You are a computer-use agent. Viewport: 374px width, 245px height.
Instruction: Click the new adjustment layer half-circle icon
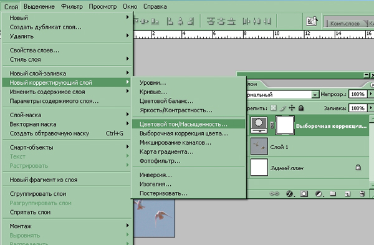click(x=319, y=194)
